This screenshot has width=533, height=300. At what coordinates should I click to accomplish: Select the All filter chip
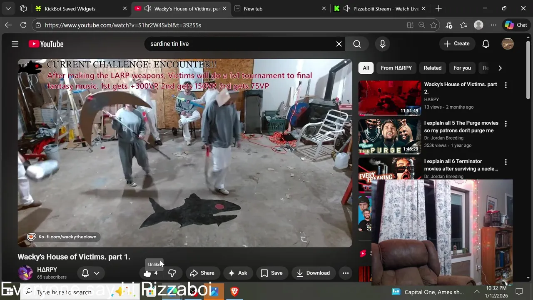click(x=366, y=68)
